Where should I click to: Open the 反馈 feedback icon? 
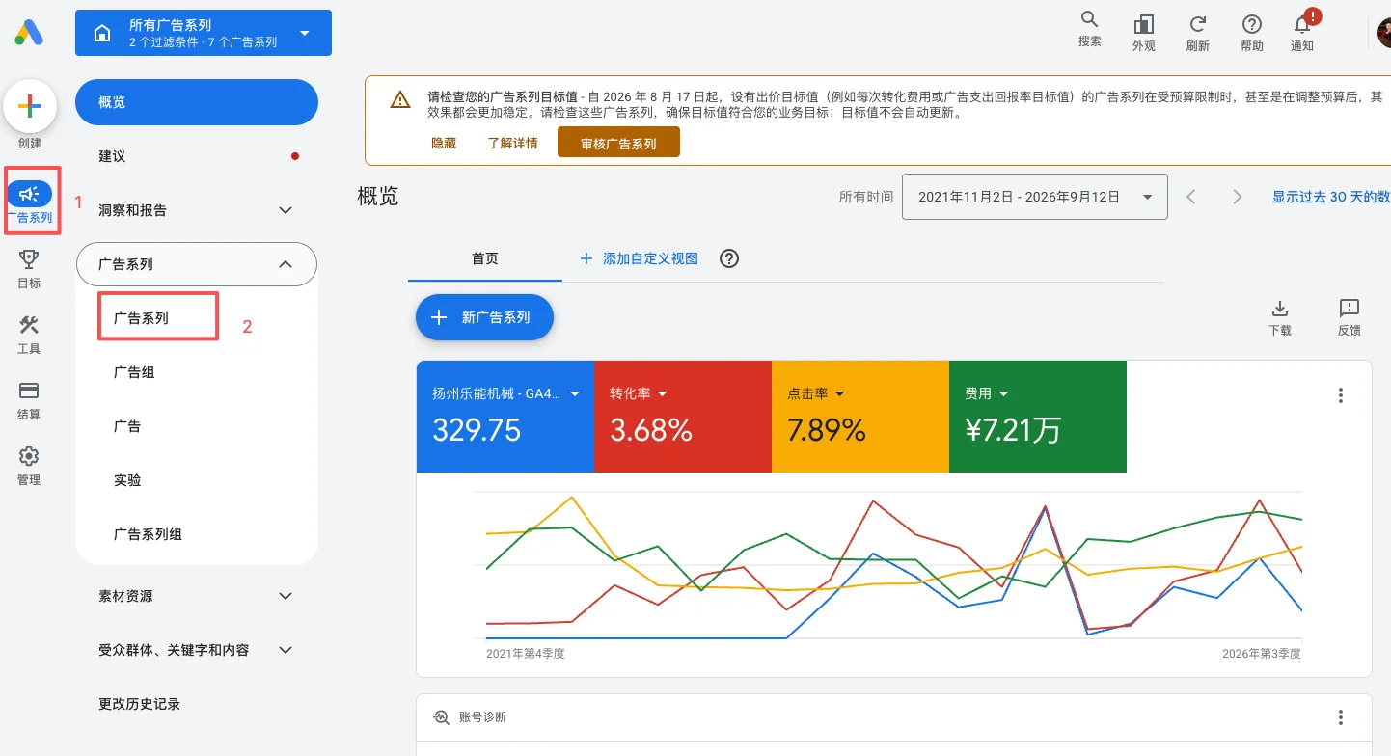point(1350,309)
